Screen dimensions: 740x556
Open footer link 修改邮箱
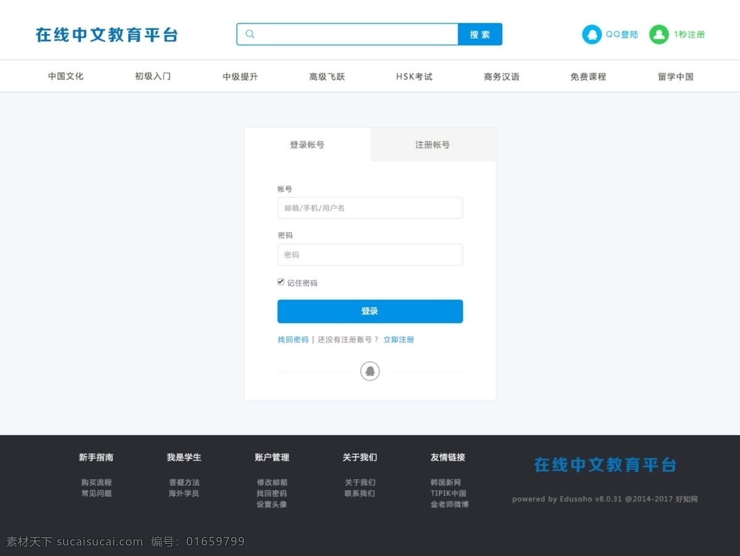coord(272,483)
